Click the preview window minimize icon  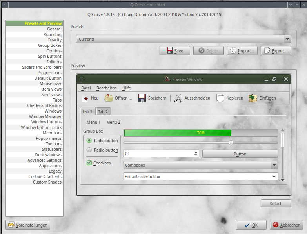coord(266,79)
